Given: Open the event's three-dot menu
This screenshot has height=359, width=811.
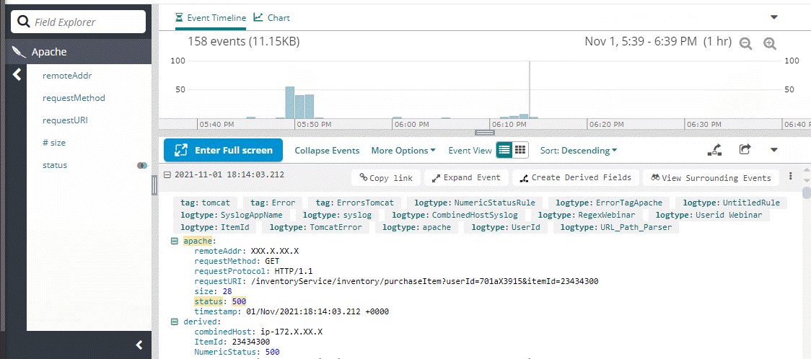Looking at the screenshot, I should pos(791,177).
